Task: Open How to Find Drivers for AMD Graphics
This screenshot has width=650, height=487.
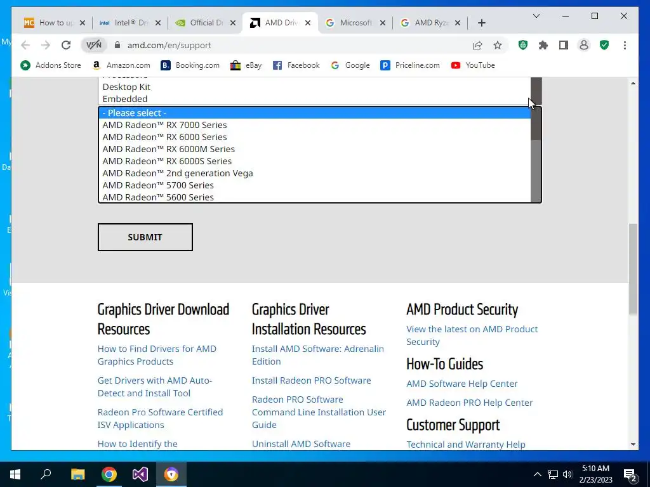Action: click(x=157, y=355)
